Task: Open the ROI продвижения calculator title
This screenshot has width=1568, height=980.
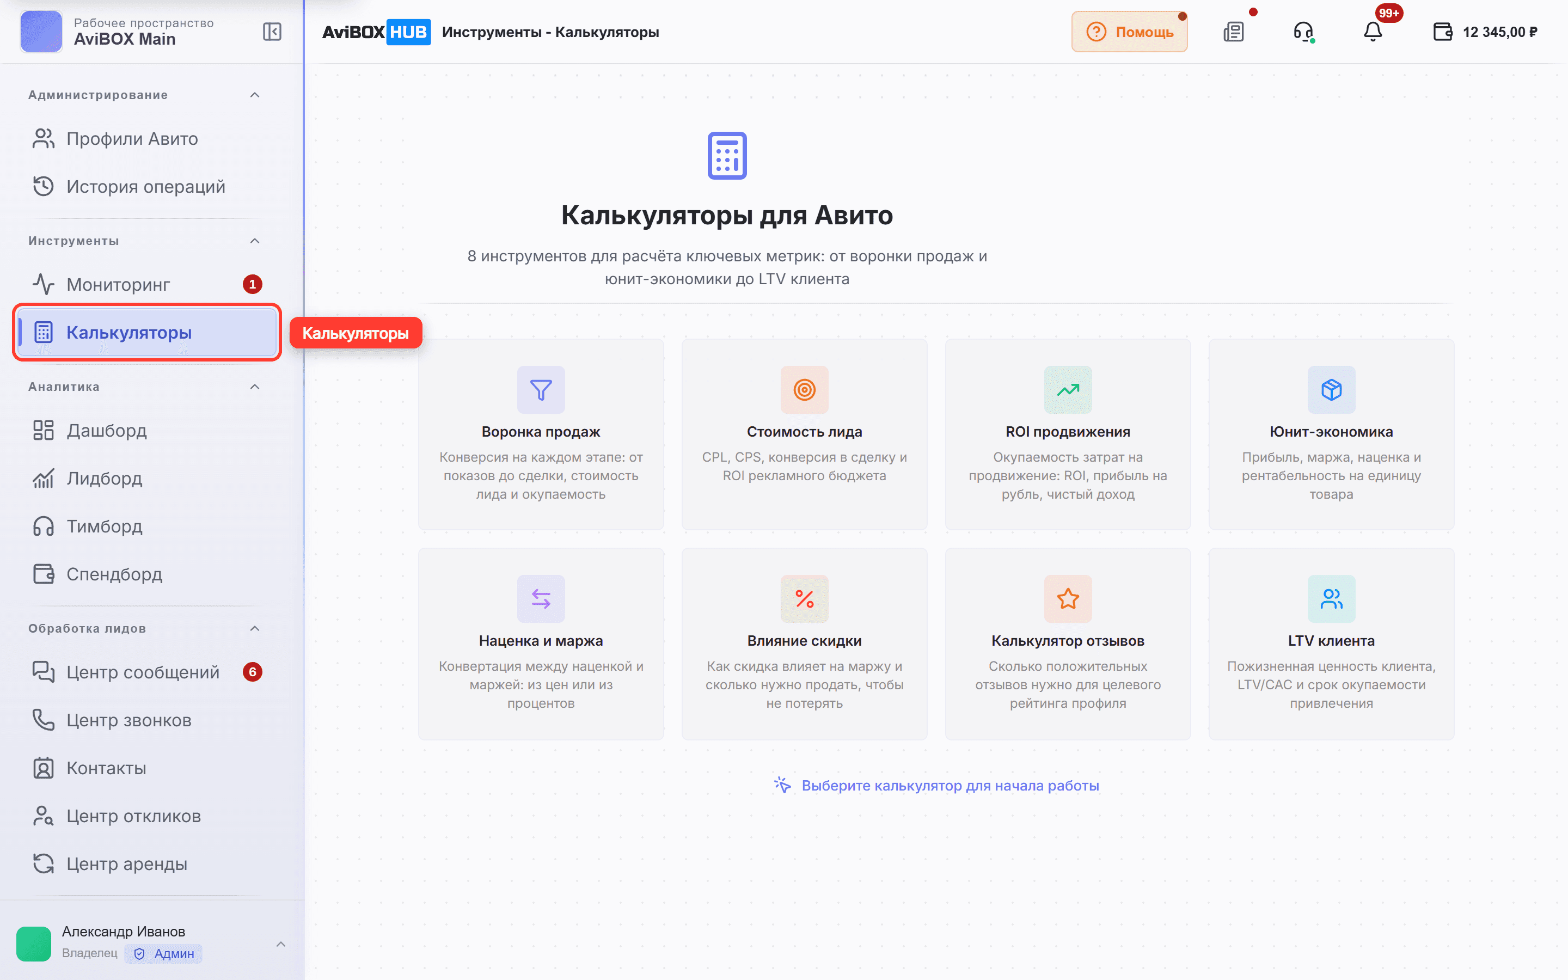Action: click(1068, 432)
